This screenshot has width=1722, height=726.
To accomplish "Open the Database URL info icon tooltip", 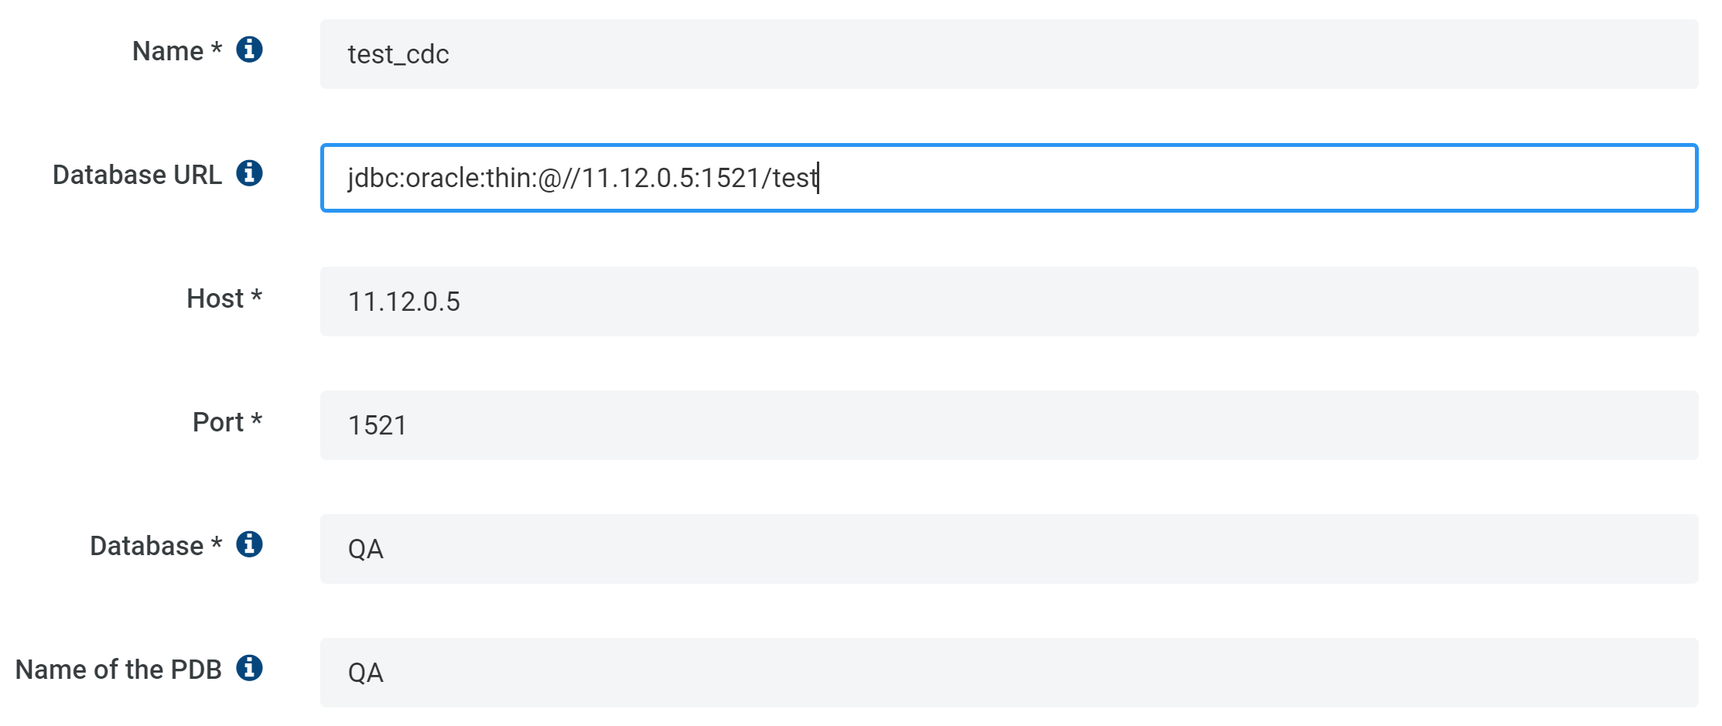I will (x=249, y=173).
